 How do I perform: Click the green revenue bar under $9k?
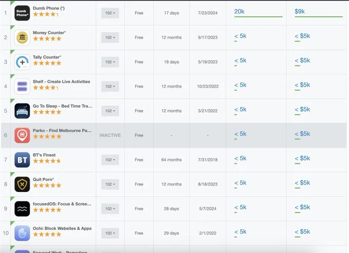point(318,17)
